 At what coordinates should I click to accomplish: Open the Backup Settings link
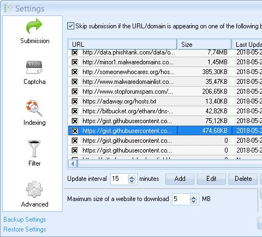coord(25,220)
